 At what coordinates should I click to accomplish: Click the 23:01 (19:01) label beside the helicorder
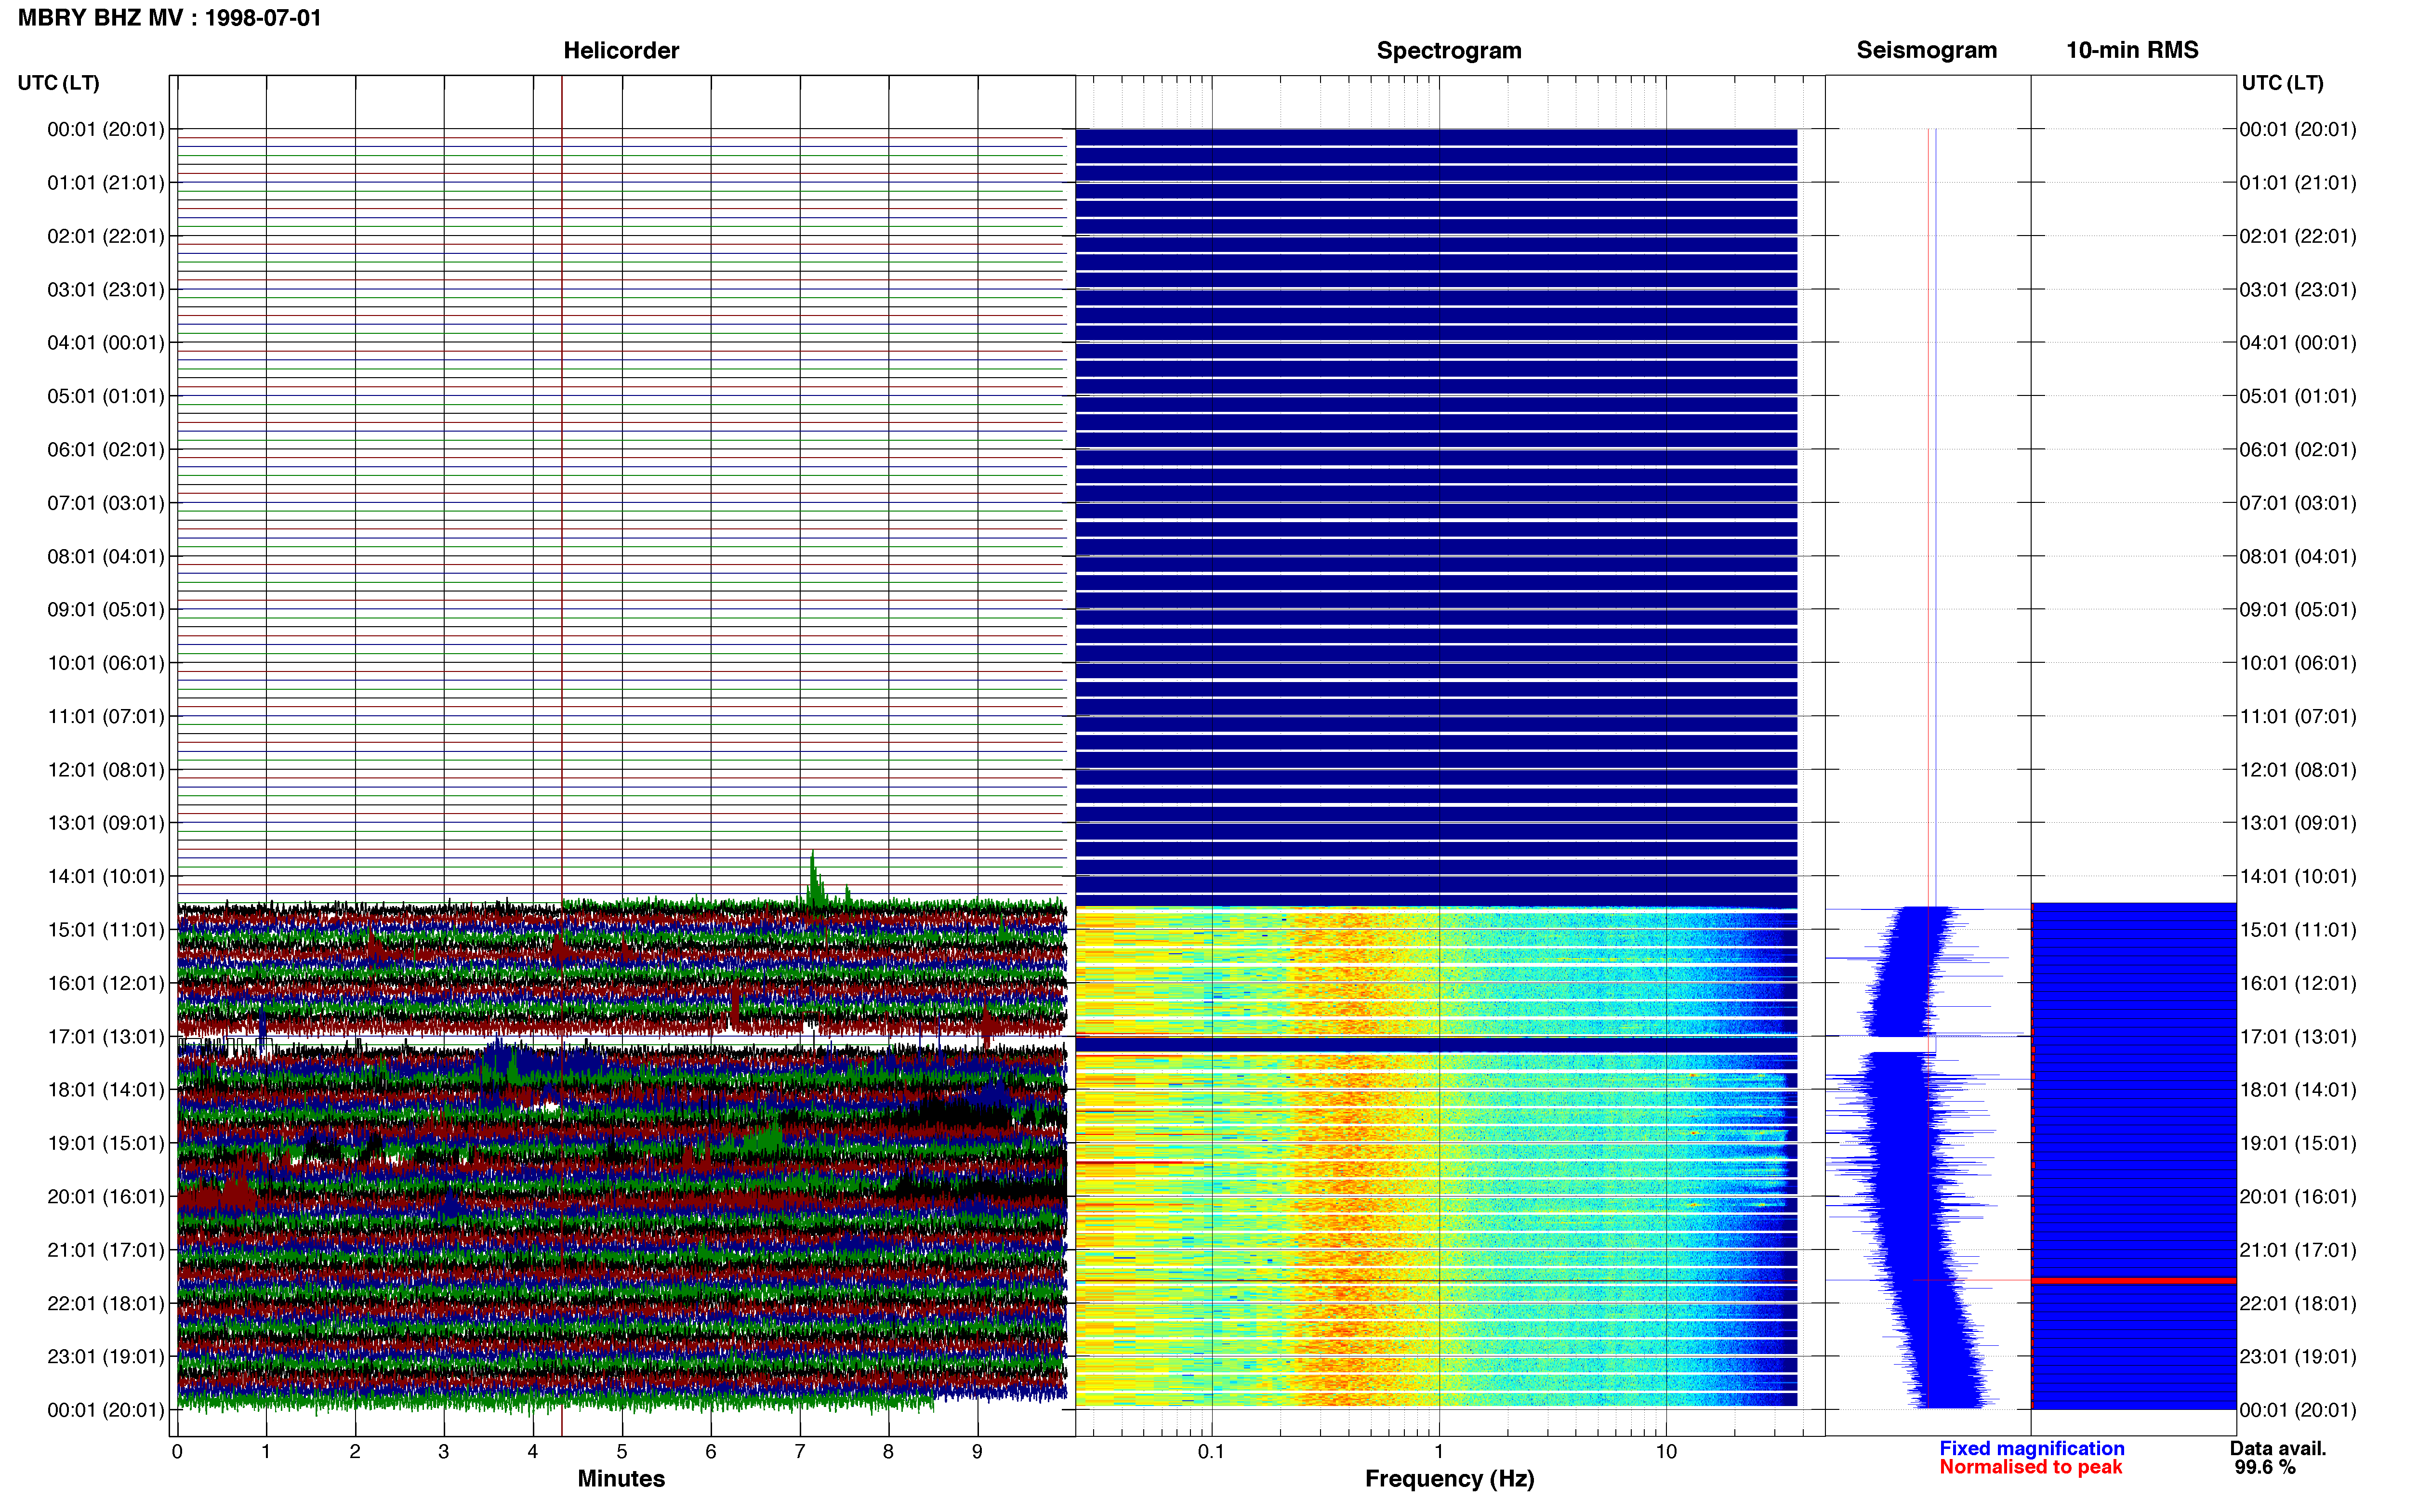tap(106, 1357)
